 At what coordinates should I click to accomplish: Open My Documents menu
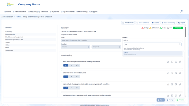[x=68, y=12]
